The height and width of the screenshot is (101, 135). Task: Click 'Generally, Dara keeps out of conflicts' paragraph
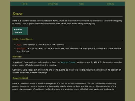(66, 71)
